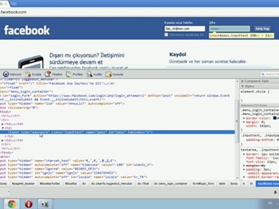Select the hidden input named lsd
279x209 pixels.
62,103
